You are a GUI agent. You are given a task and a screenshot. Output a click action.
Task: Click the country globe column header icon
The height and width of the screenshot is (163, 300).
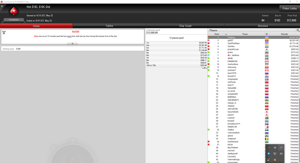click(267, 34)
